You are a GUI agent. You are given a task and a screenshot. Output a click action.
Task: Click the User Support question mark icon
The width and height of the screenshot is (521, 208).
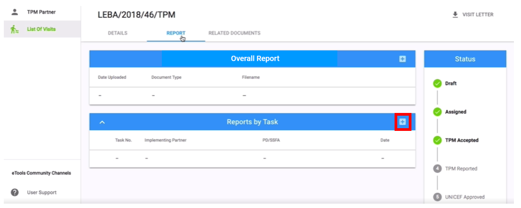15,192
